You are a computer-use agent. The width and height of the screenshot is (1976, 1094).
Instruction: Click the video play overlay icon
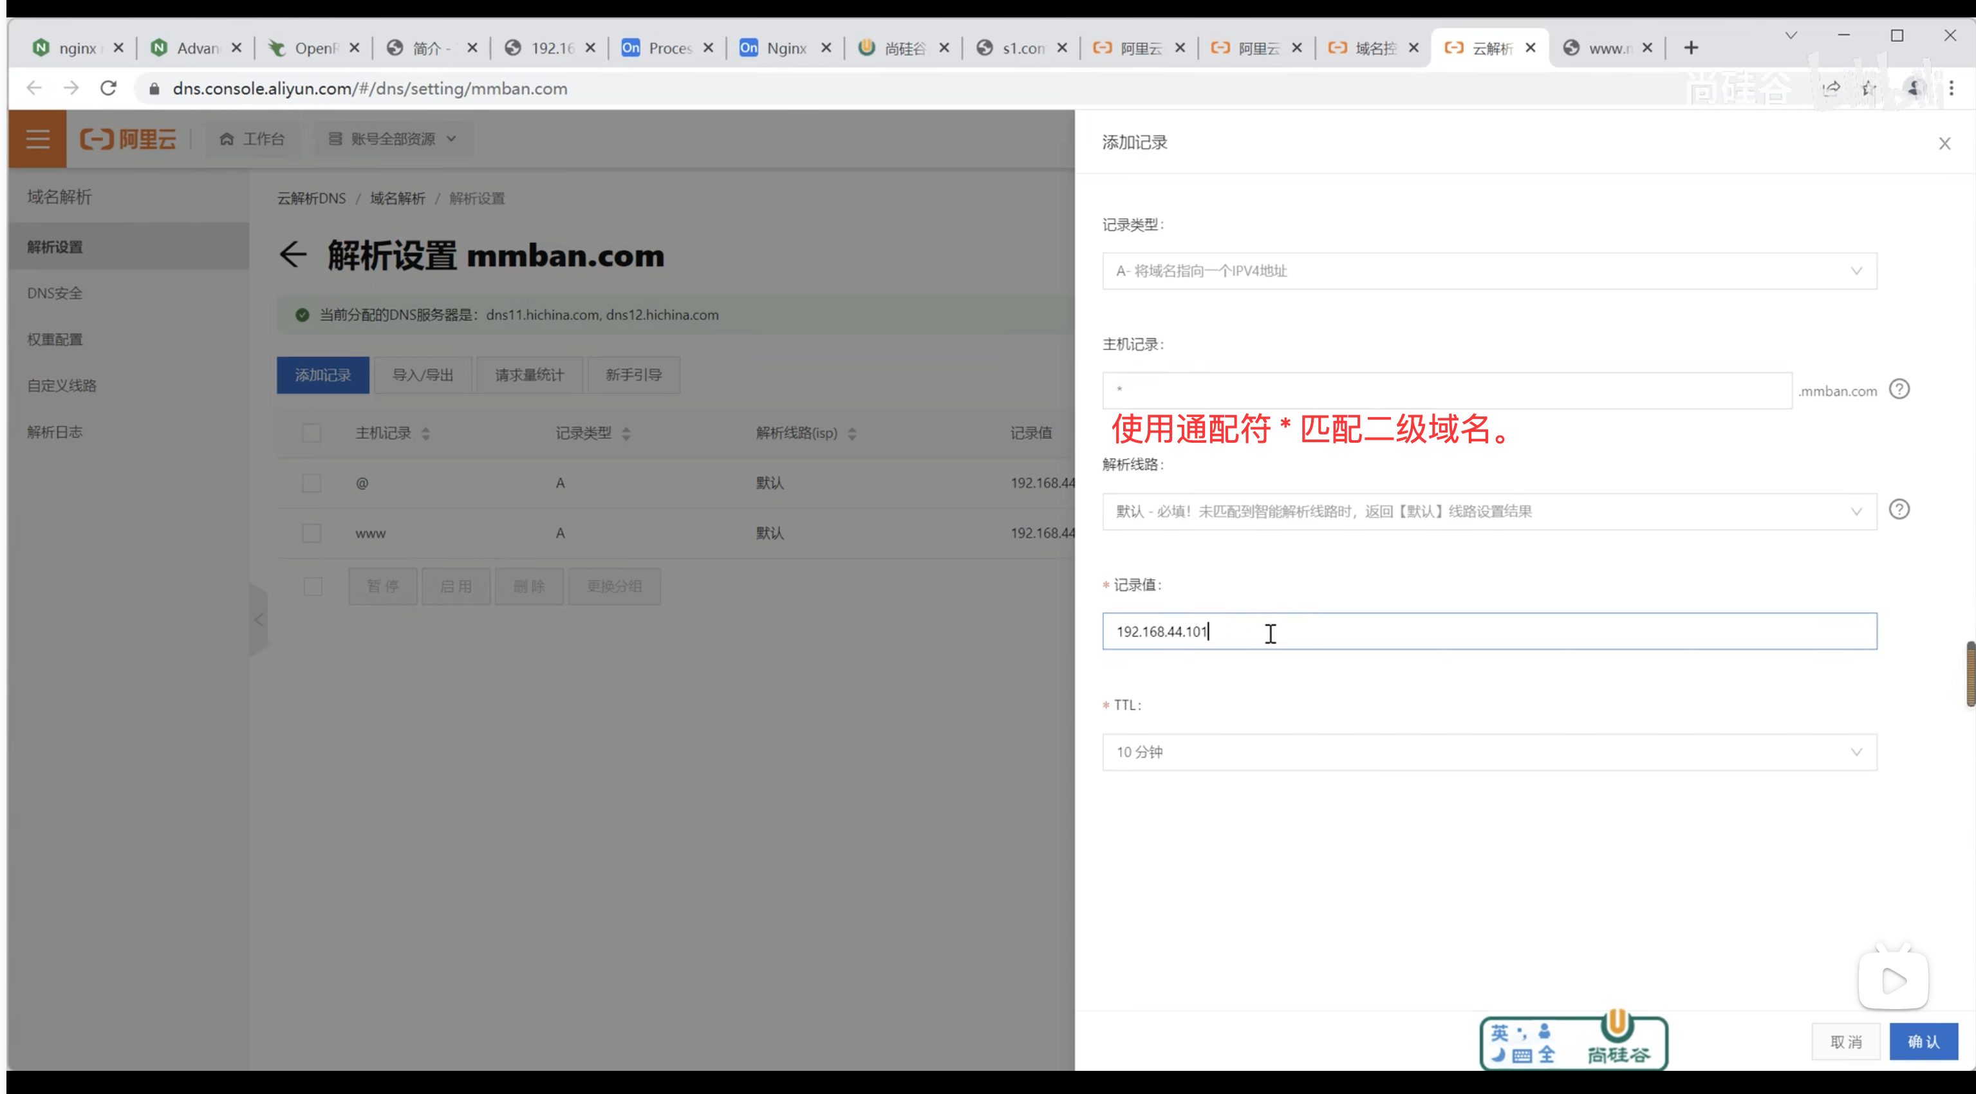[1892, 979]
